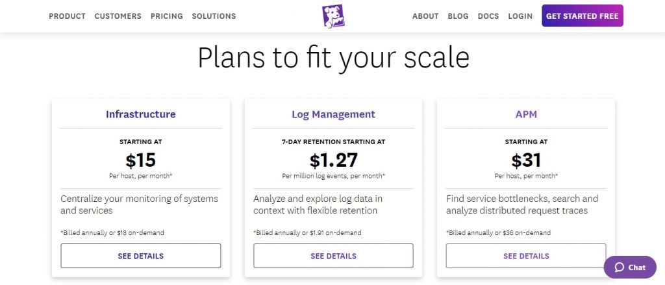The height and width of the screenshot is (285, 665).
Task: Click the $1.27 Log Management price
Action: click(x=333, y=160)
